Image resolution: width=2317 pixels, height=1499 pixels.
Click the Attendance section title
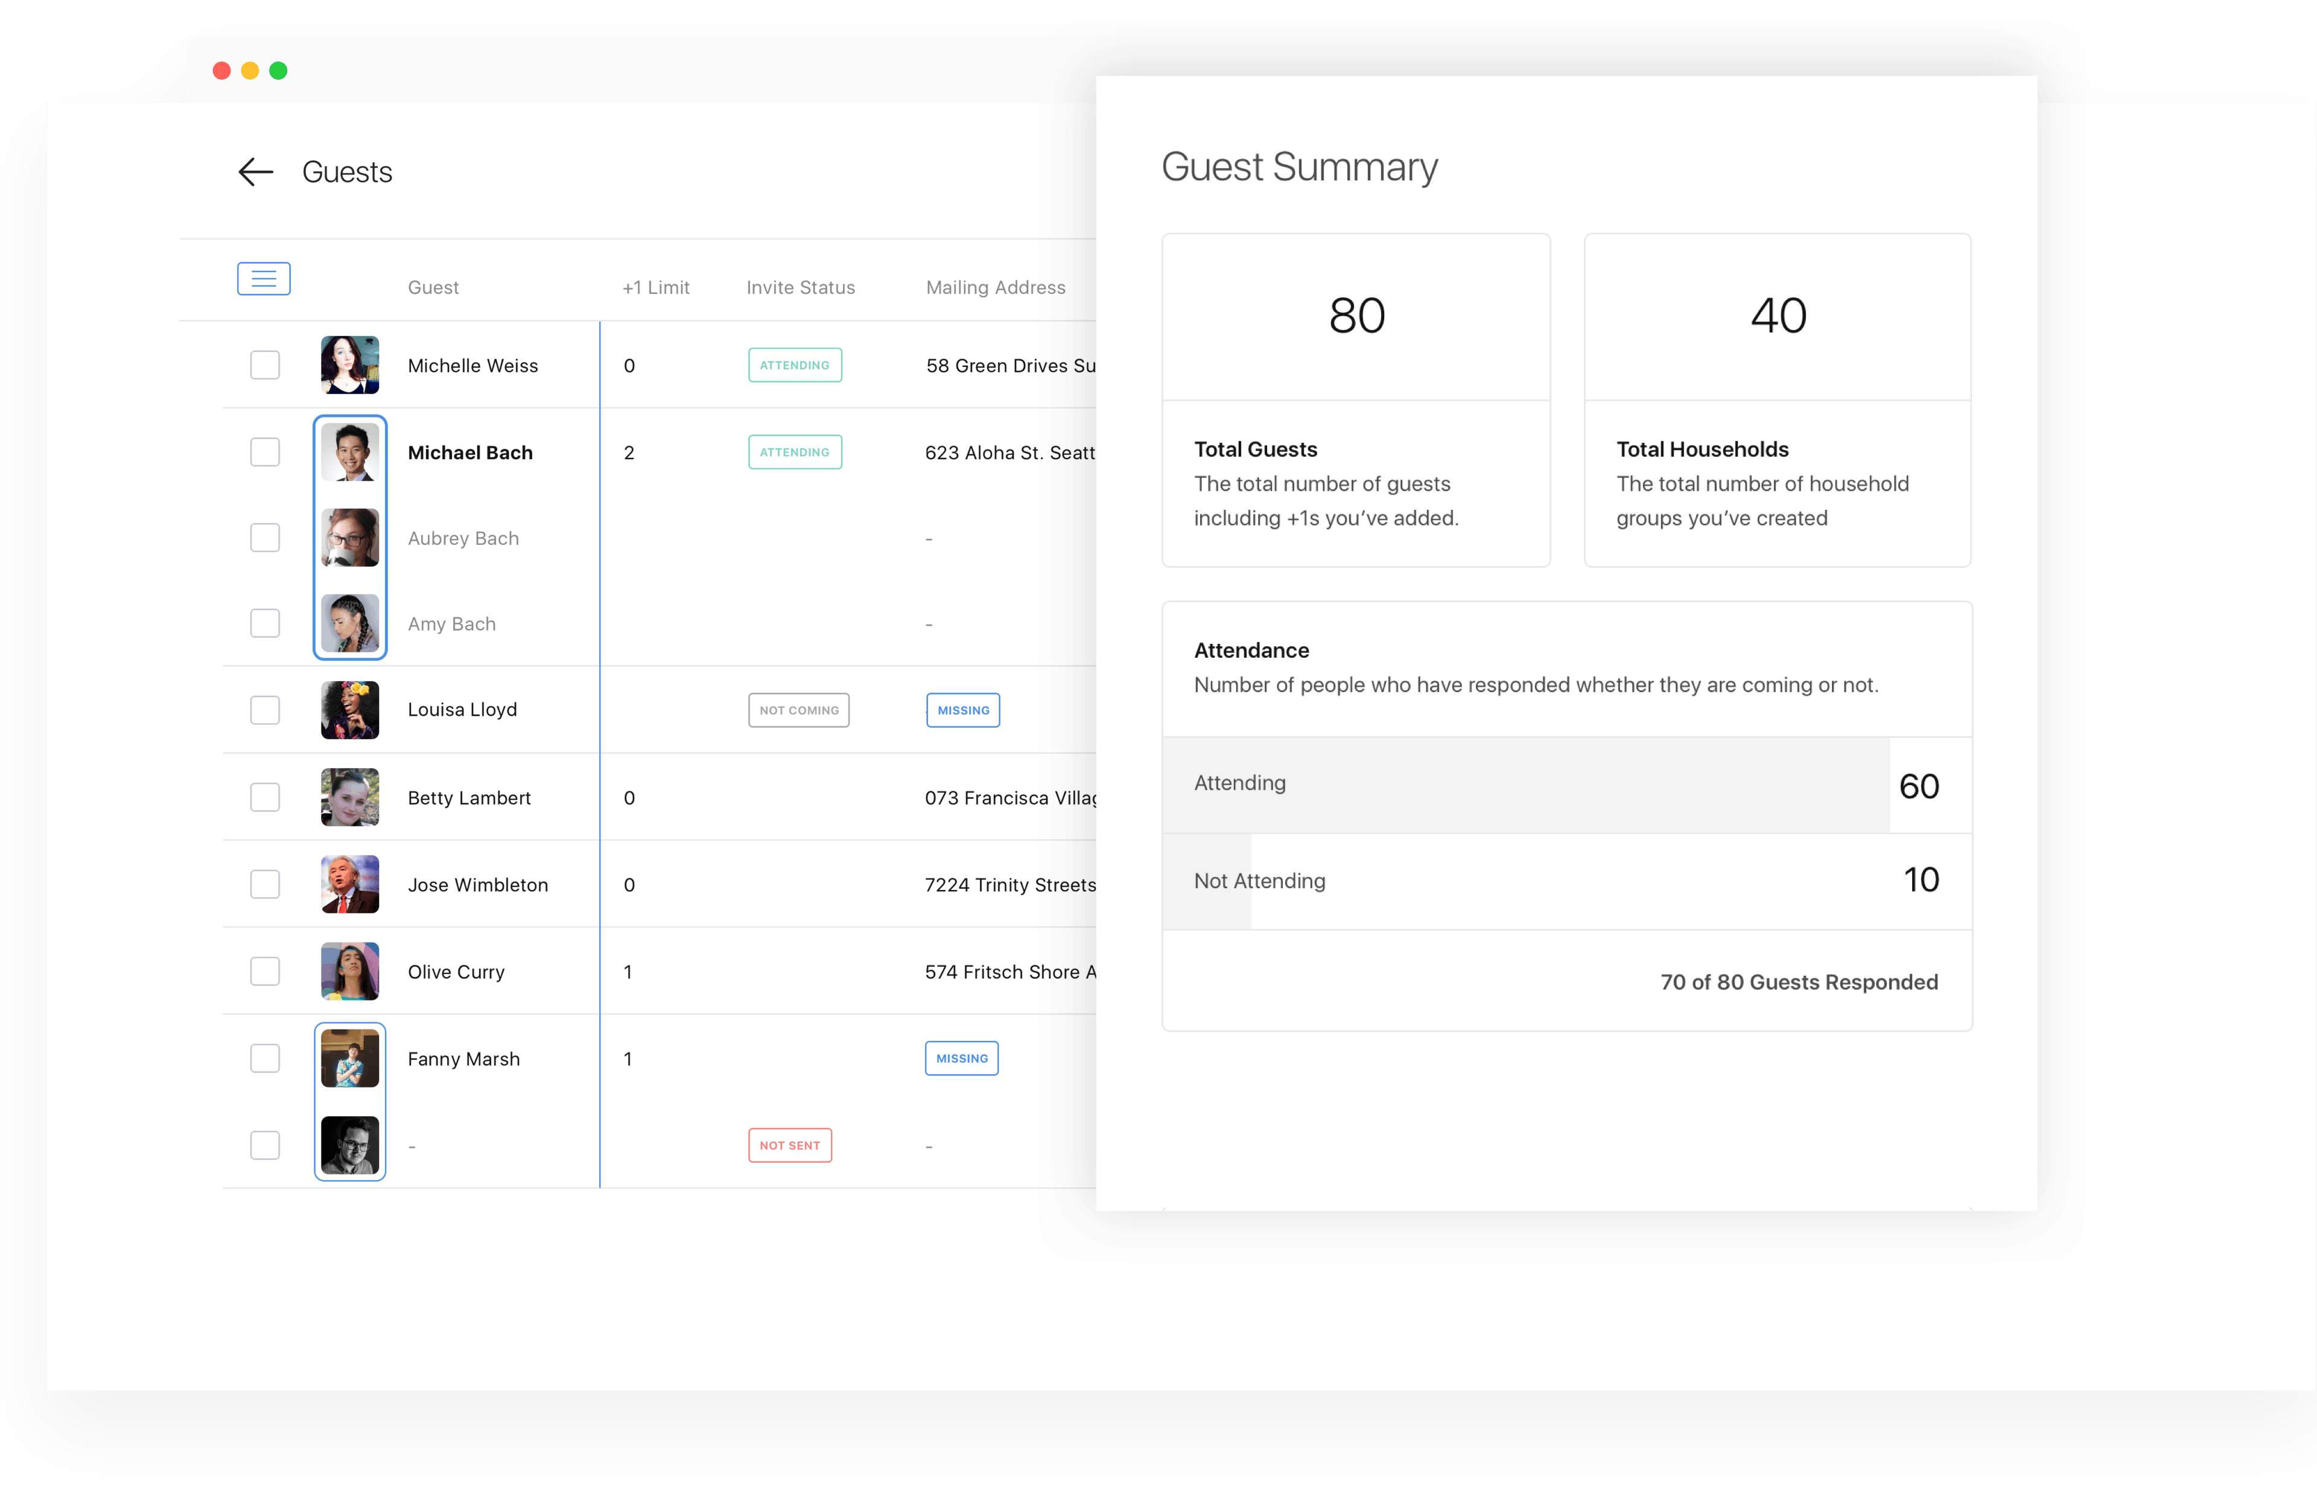point(1251,649)
